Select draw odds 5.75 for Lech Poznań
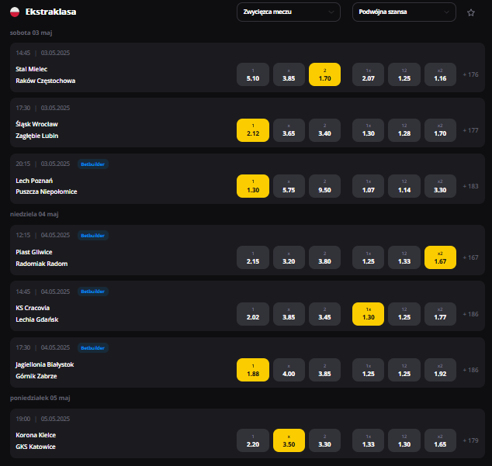The height and width of the screenshot is (466, 492). [x=289, y=186]
